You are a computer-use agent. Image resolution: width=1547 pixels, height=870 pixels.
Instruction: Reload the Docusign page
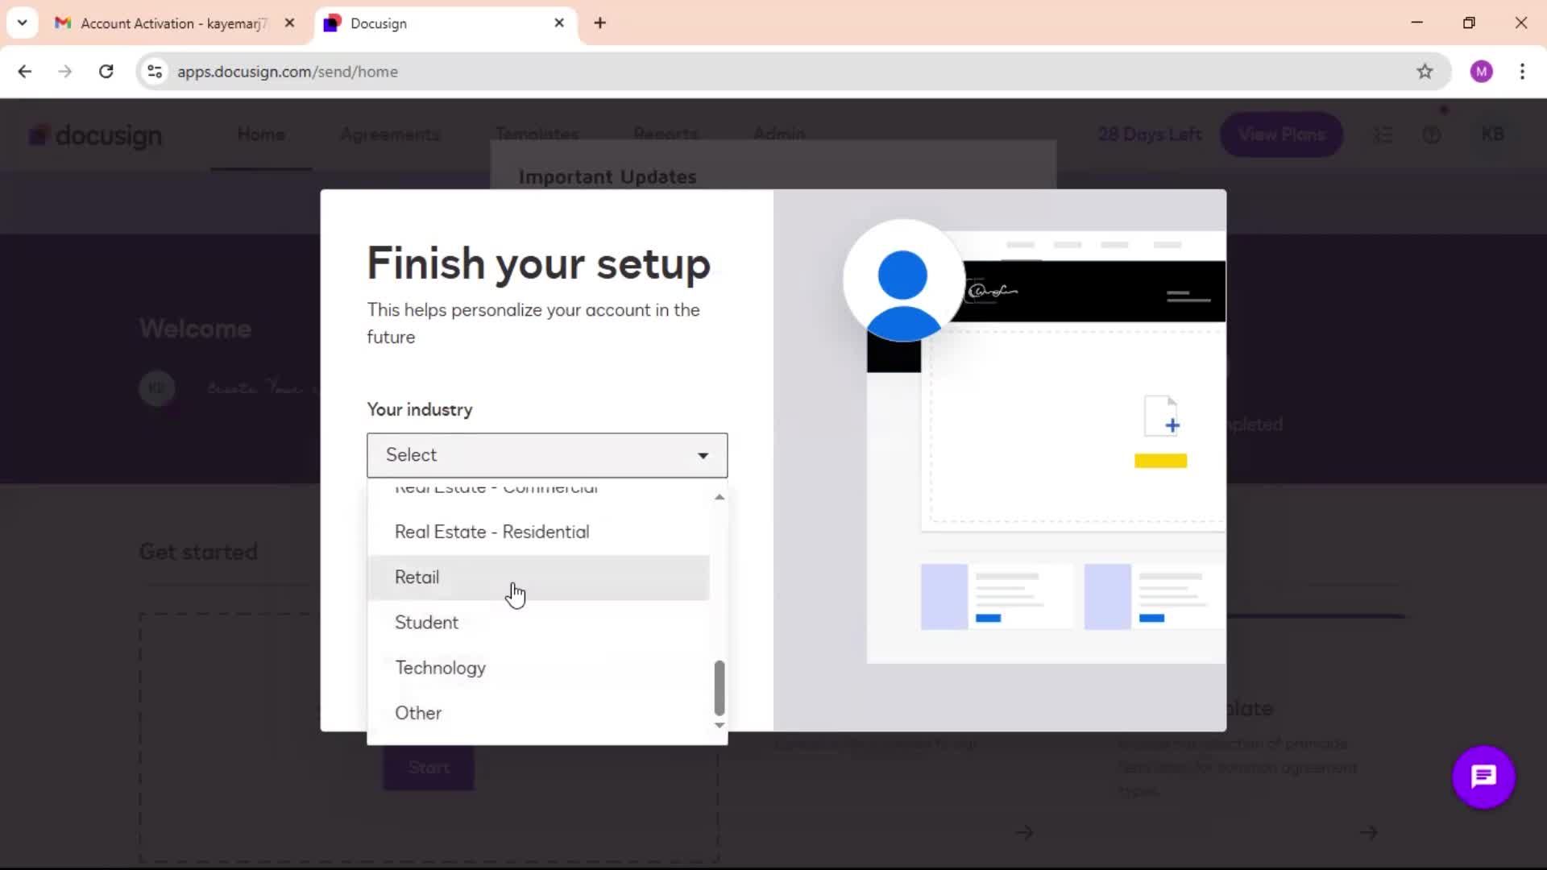pos(106,72)
